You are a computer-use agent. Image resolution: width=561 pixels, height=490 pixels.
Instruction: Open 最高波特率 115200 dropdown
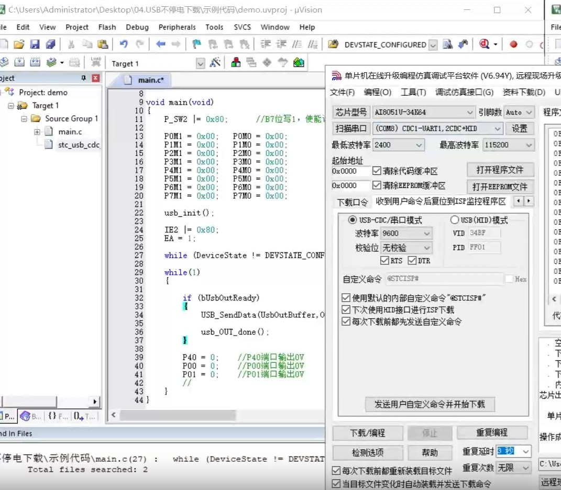pyautogui.click(x=508, y=145)
